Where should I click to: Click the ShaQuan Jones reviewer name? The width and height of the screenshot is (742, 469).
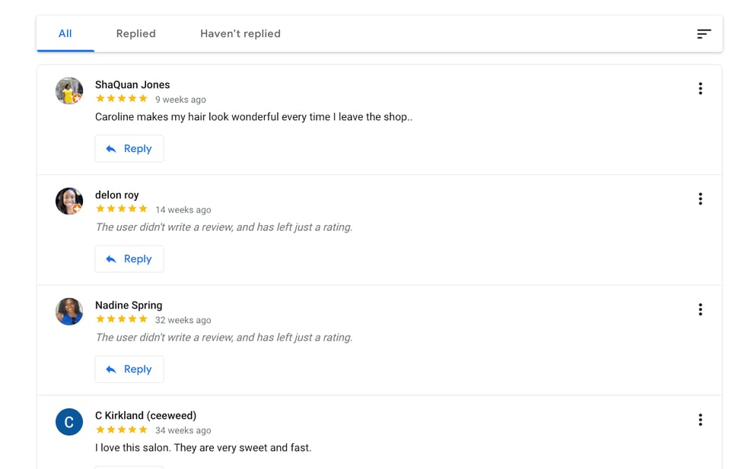coord(132,84)
